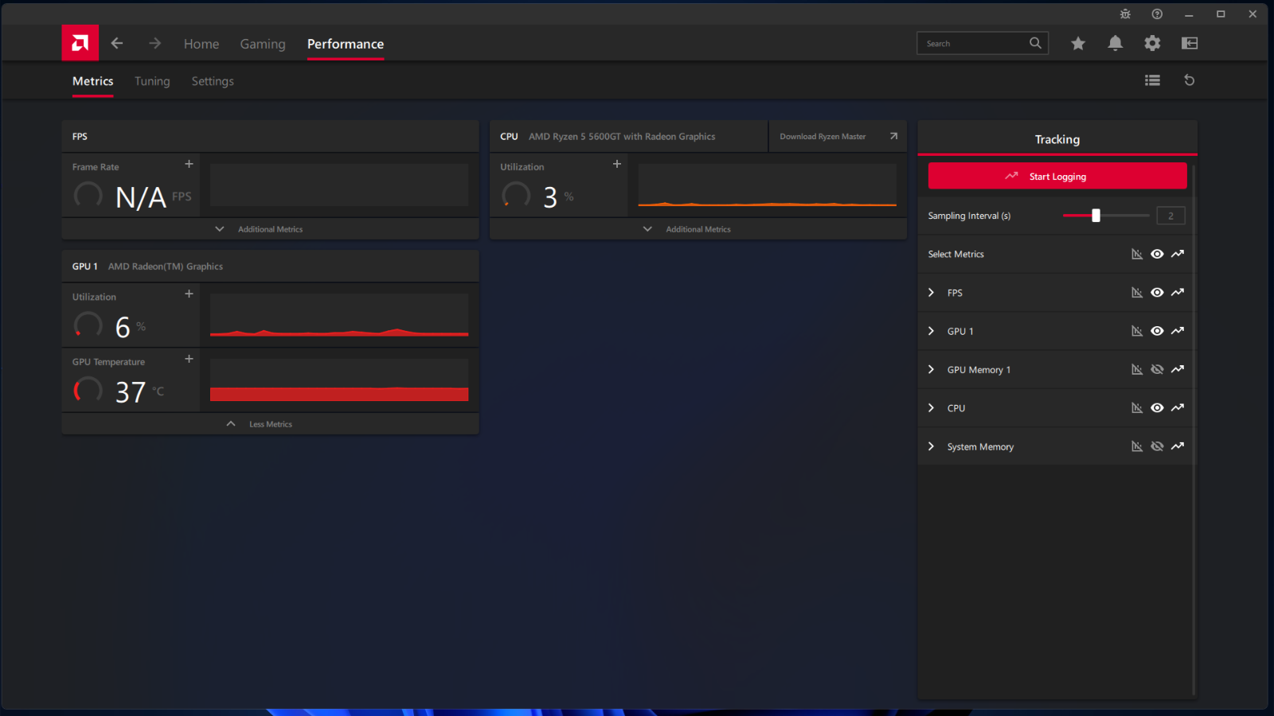Image resolution: width=1274 pixels, height=716 pixels.
Task: Open the Gaming tab
Action: 263,44
